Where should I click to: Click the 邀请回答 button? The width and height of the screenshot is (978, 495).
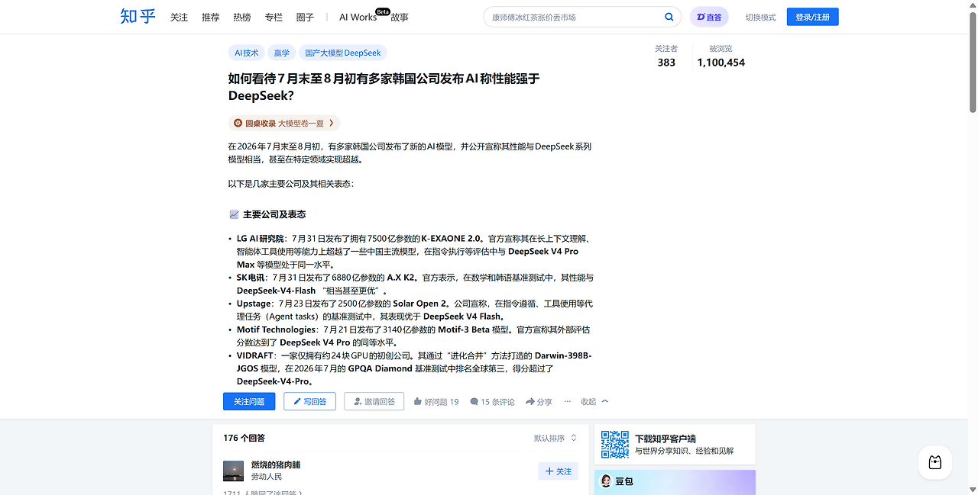click(x=374, y=401)
